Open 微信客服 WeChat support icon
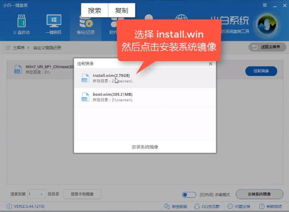The width and height of the screenshot is (289, 212). pyautogui.click(x=166, y=207)
